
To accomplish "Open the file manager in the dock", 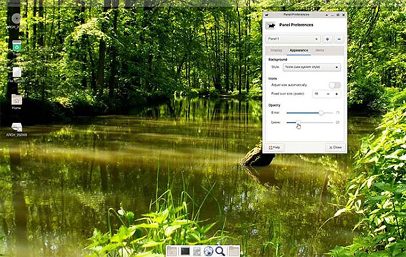I will (197, 251).
